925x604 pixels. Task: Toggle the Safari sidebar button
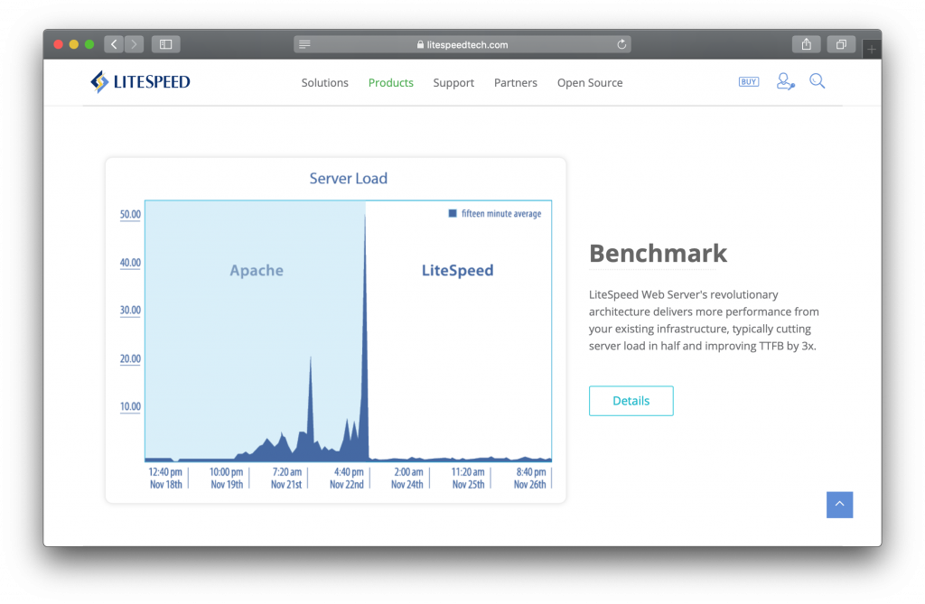click(166, 44)
